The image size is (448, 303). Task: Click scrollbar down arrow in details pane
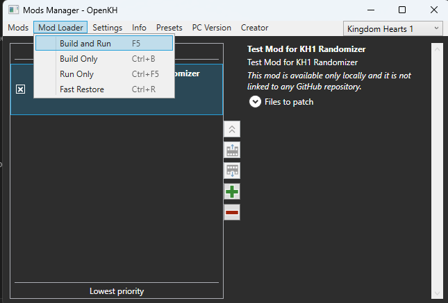click(x=437, y=293)
